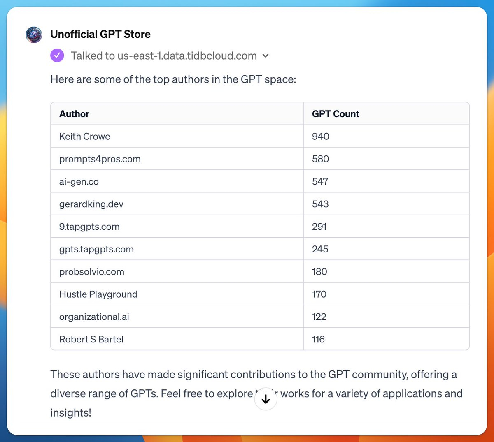
Task: Click the gpts.tapgpts.com author entry
Action: (x=97, y=249)
